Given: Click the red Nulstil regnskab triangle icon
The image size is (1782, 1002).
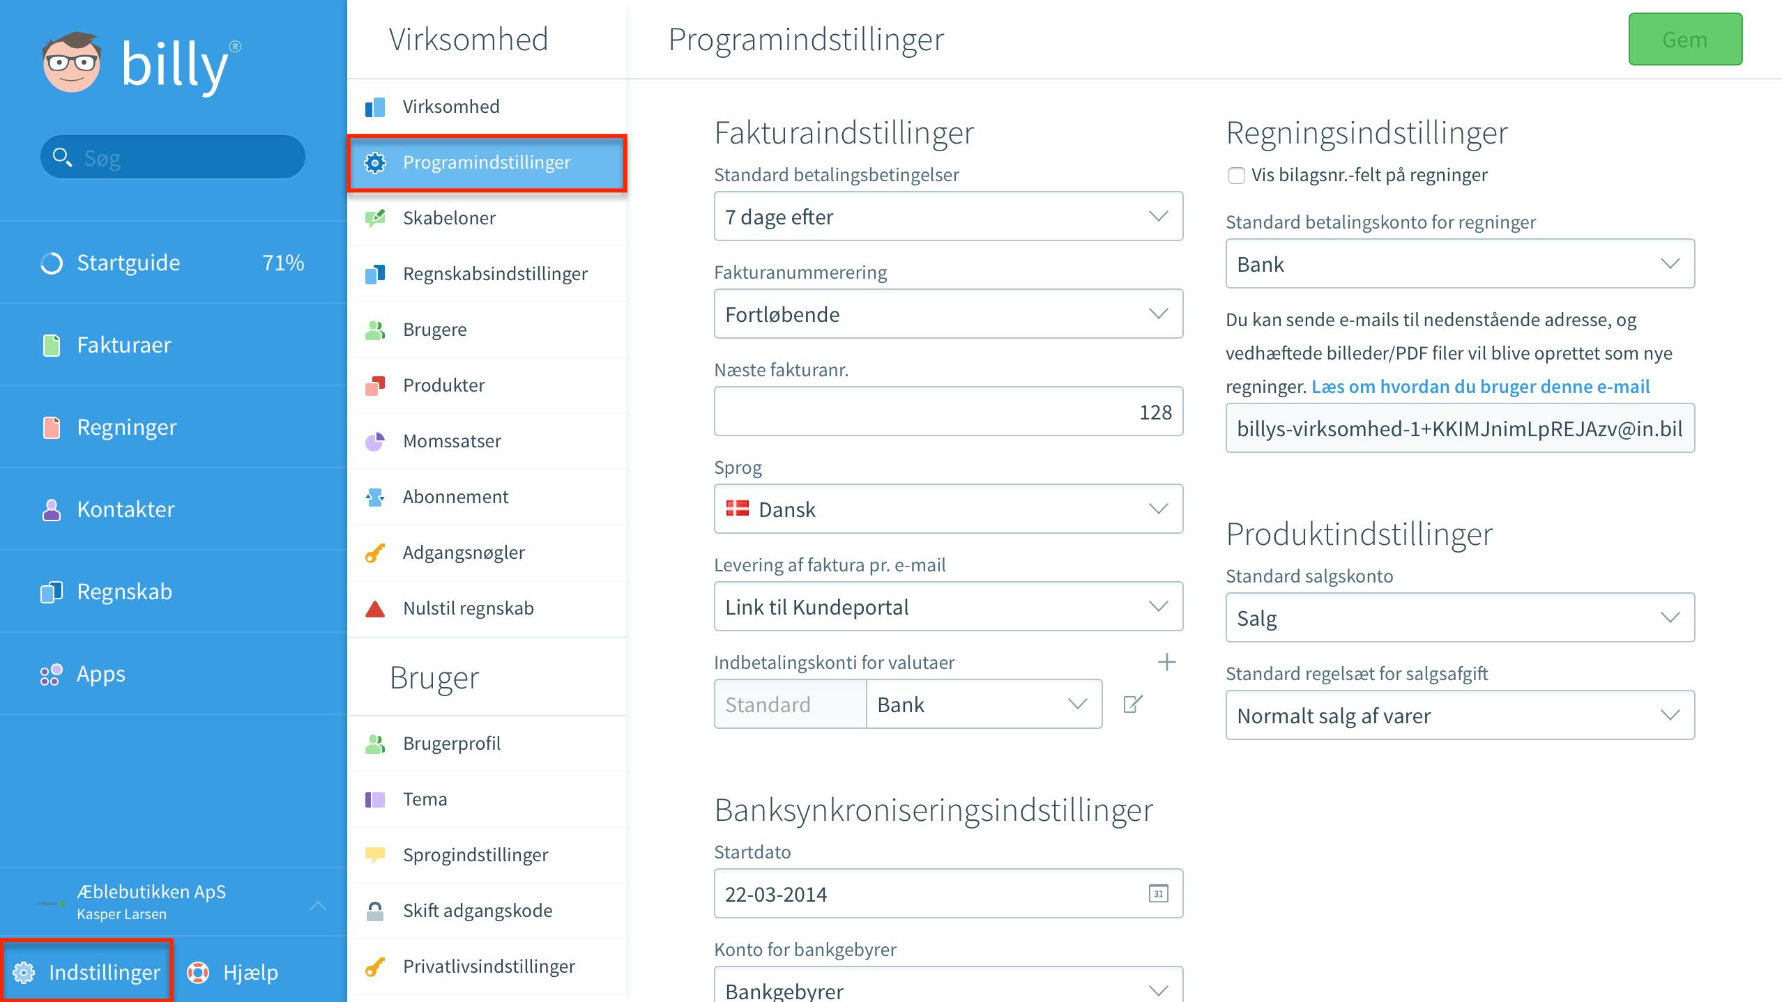Looking at the screenshot, I should pos(375,608).
